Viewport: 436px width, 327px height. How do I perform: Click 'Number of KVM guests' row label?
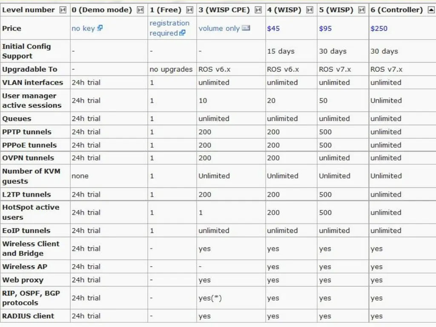coord(31,176)
